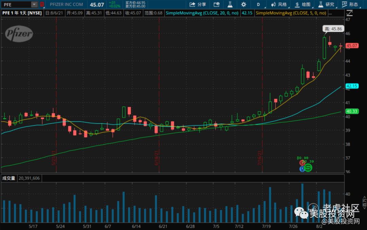This screenshot has width=367, height=230.
Task: Click the 45.07 last price header value
Action: (97, 5)
